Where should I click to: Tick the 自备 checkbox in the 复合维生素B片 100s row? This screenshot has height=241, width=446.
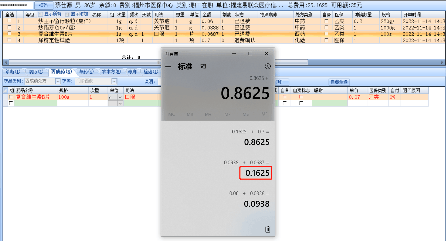click(285, 97)
